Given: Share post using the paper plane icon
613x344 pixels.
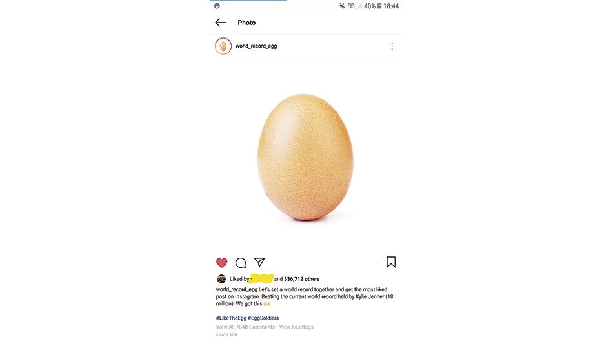Looking at the screenshot, I should coord(259,262).
